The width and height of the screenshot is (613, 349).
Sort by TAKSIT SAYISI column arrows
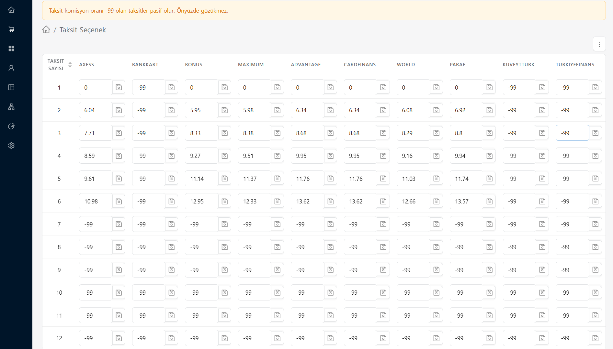70,65
